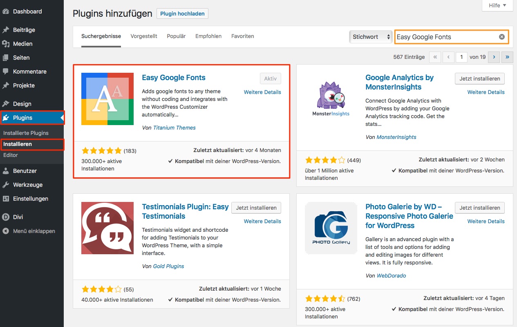Open Photo Galerie by WD title link
Image resolution: width=517 pixels, height=327 pixels.
point(409,216)
